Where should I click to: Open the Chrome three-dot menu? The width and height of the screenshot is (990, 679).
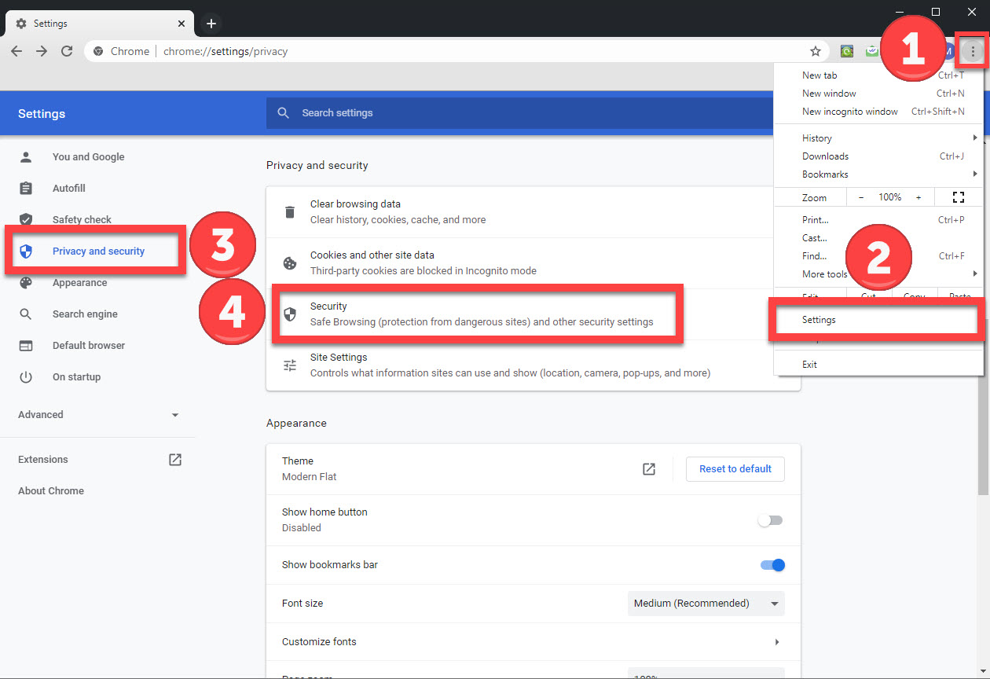tap(973, 51)
